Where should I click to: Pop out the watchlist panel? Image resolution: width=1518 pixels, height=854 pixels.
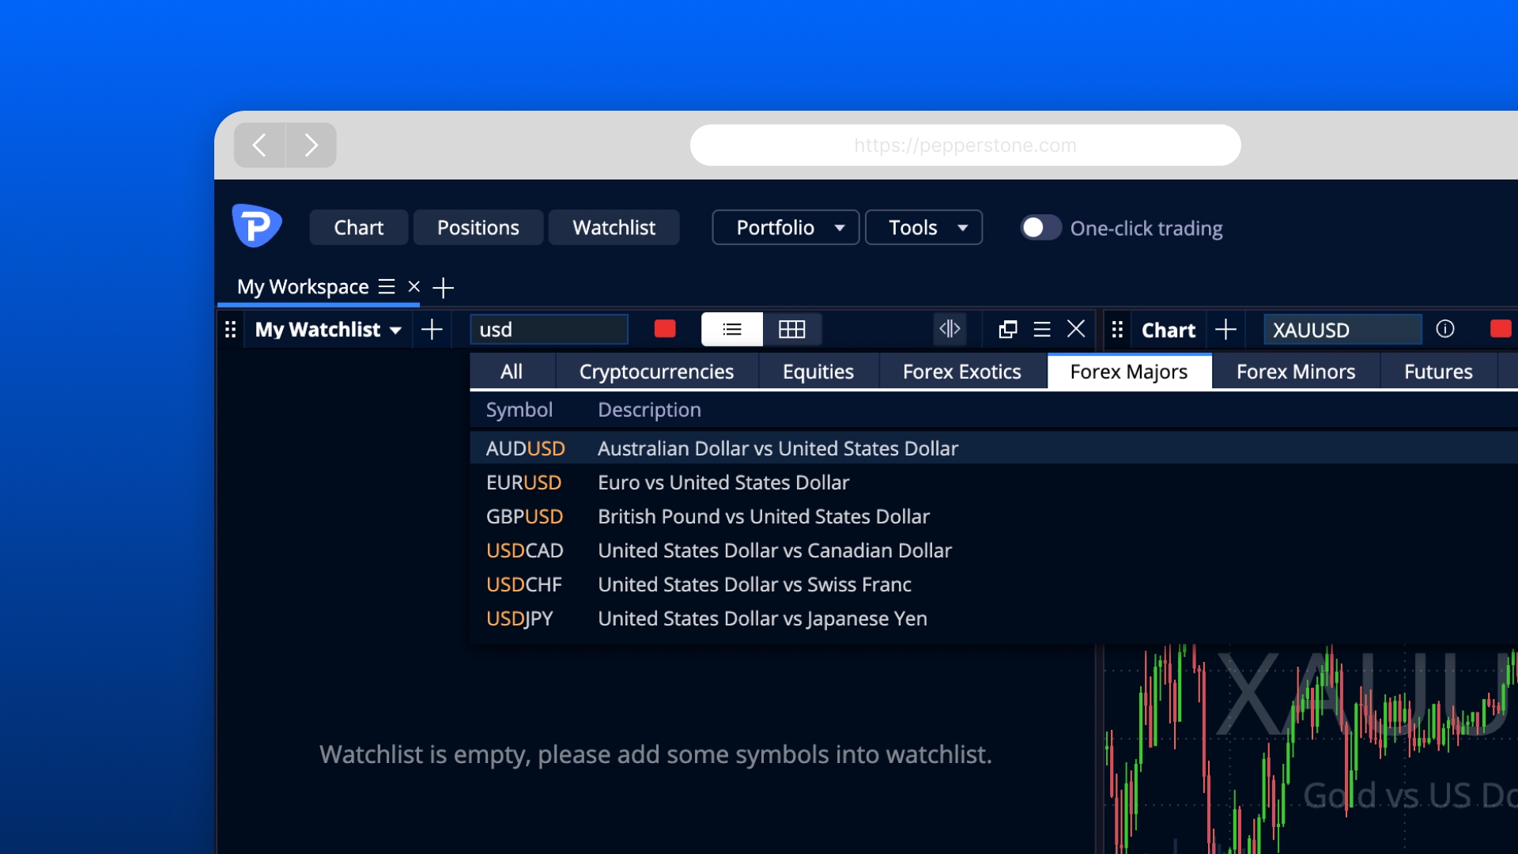coord(1007,329)
